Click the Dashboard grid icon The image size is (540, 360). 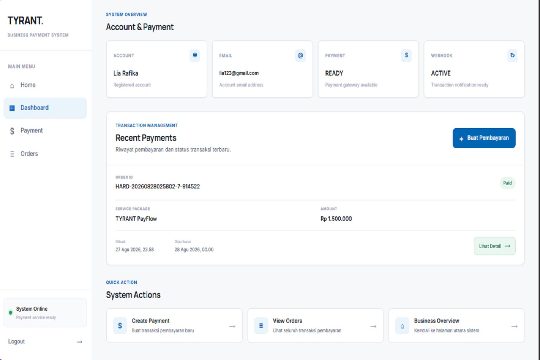[x=12, y=108]
